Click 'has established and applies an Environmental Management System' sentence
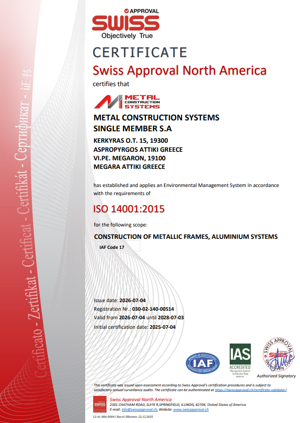Viewport: 300px width, 423px height. click(x=186, y=189)
